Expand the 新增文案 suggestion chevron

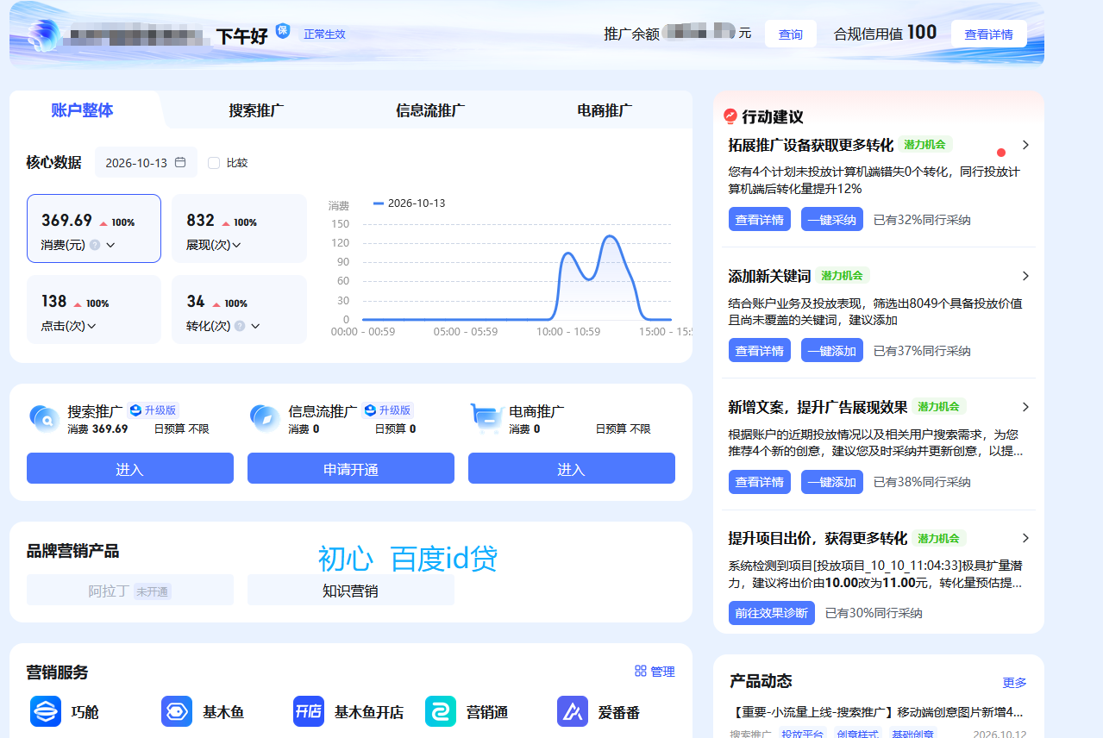click(1025, 407)
